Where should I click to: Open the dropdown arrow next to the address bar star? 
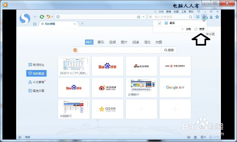pos(143,17)
